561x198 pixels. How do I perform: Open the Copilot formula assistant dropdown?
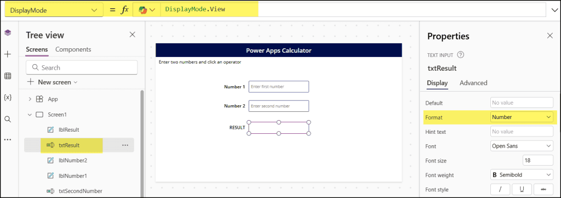click(x=146, y=10)
